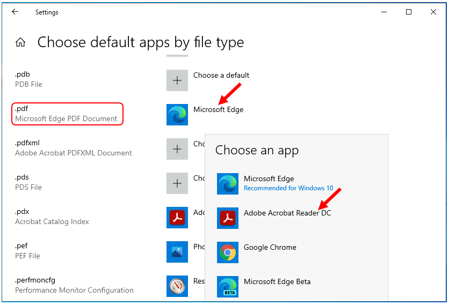Click the plus icon for .pdb
The image size is (449, 305).
pos(177,80)
